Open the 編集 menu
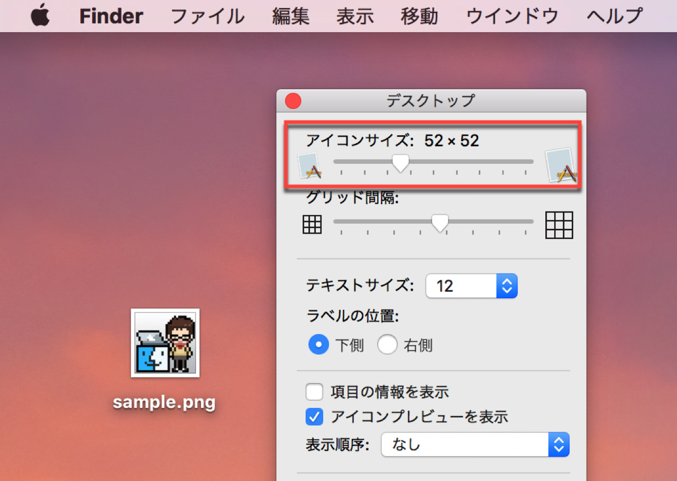Screen dimensions: 677x481 click(x=290, y=16)
